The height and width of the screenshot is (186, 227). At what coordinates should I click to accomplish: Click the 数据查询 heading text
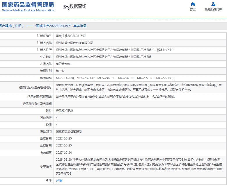tap(78, 6)
